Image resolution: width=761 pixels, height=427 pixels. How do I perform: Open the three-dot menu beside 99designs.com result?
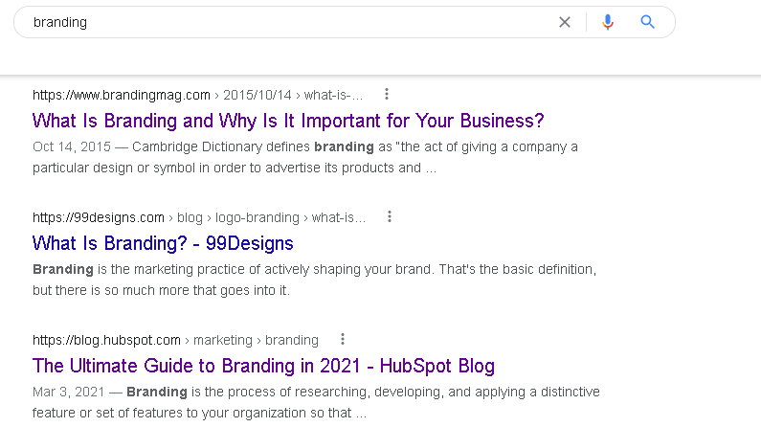[x=390, y=217]
